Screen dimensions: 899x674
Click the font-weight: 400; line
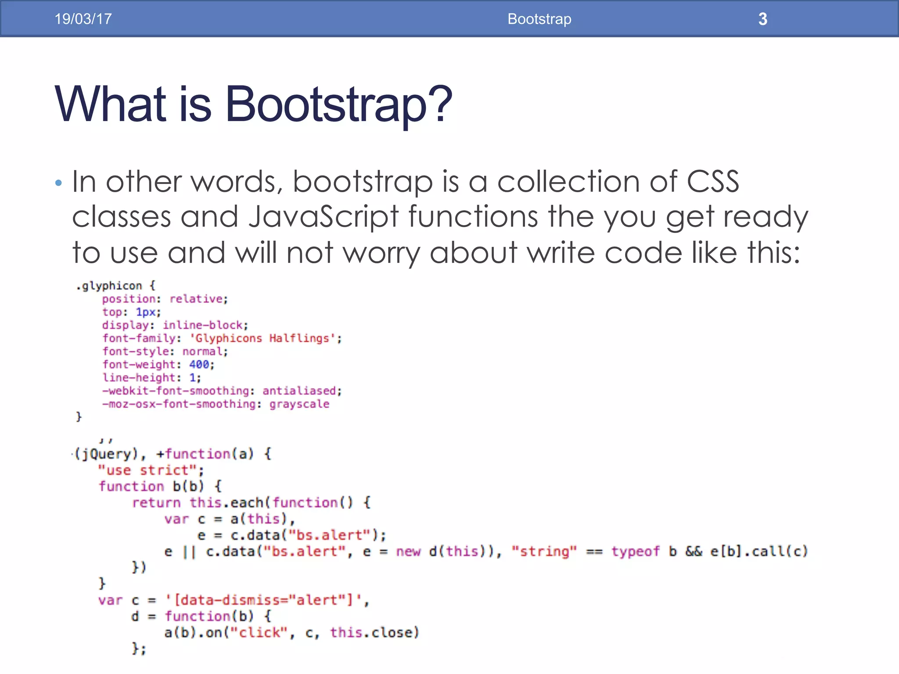tap(158, 365)
